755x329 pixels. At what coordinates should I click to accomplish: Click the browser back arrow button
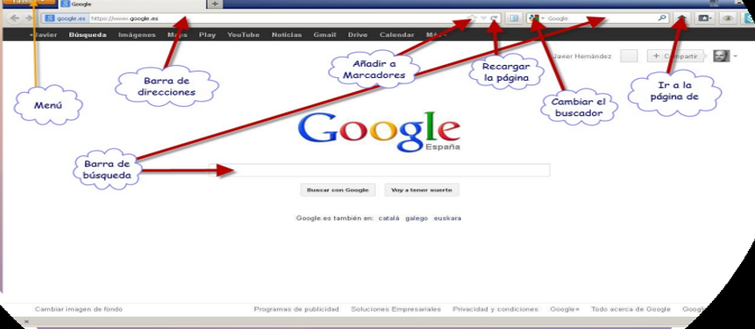pos(14,18)
